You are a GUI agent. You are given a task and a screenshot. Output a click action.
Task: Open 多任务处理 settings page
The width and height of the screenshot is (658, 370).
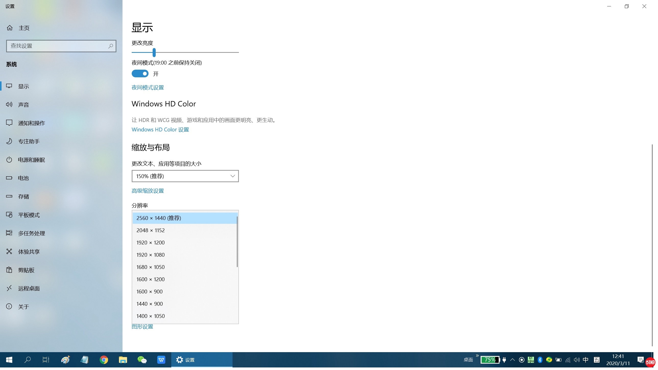(31, 233)
